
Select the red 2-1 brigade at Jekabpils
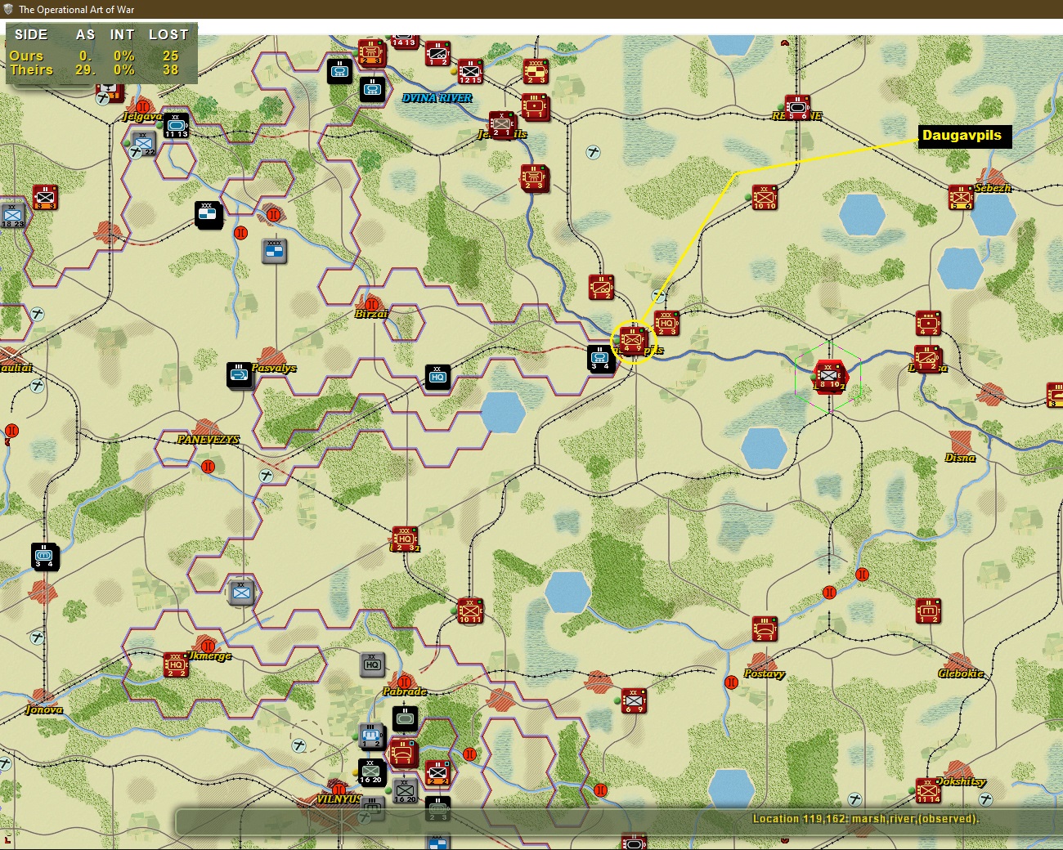click(502, 124)
